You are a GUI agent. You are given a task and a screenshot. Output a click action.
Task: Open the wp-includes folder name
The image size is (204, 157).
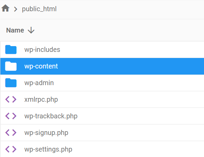(x=42, y=50)
